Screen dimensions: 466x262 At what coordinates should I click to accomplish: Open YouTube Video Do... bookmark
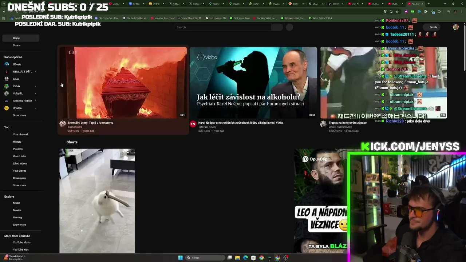pos(264,18)
